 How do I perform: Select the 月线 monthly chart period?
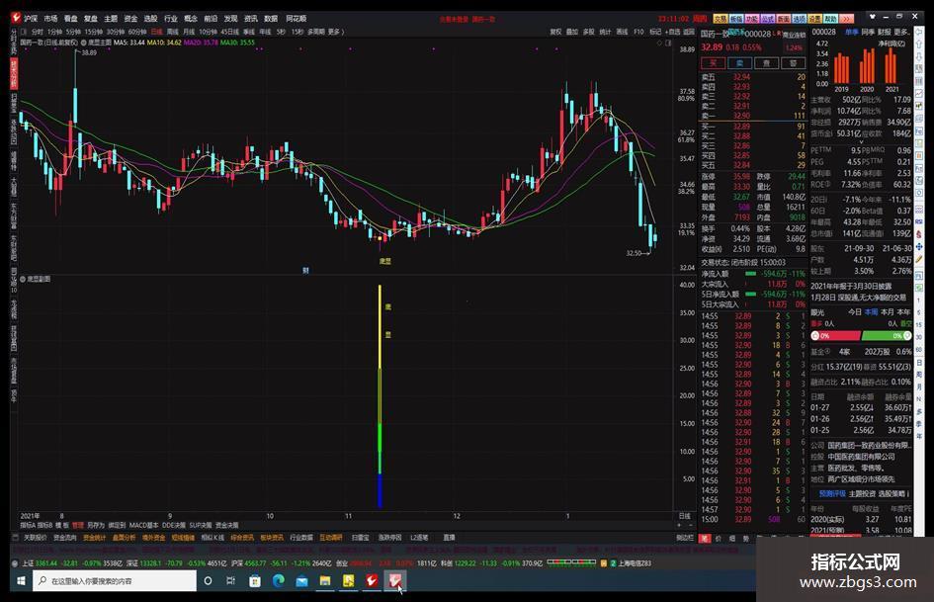pyautogui.click(x=188, y=32)
